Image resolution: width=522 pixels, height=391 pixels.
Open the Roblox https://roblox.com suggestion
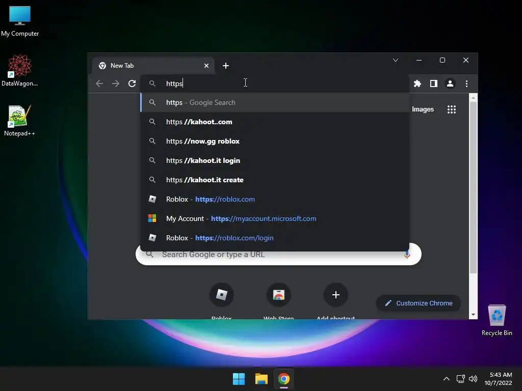point(275,199)
